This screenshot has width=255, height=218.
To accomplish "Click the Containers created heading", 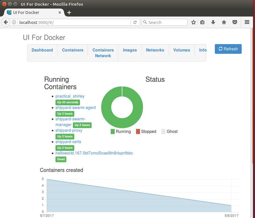I will (x=61, y=170).
